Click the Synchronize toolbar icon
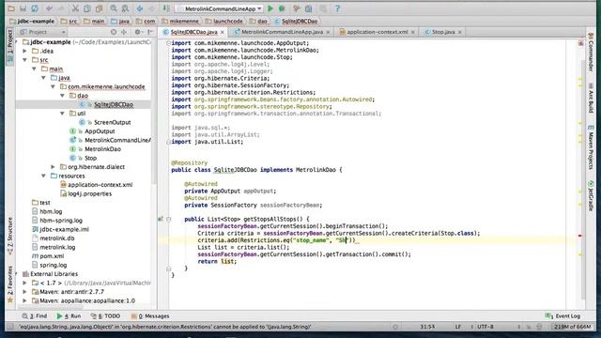Image resolution: width=601 pixels, height=338 pixels. [35, 8]
